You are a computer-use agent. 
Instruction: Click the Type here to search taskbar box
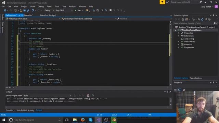tap(35, 120)
